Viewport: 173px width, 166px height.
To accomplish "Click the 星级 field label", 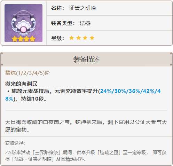I will click(58, 38).
